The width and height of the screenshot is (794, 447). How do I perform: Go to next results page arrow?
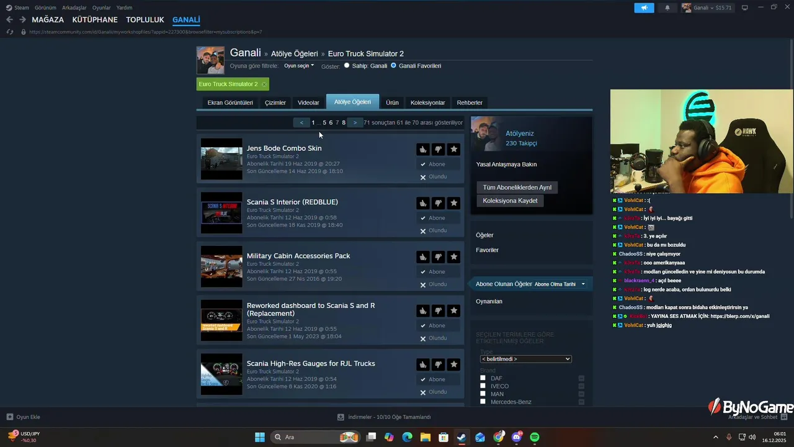tap(355, 123)
